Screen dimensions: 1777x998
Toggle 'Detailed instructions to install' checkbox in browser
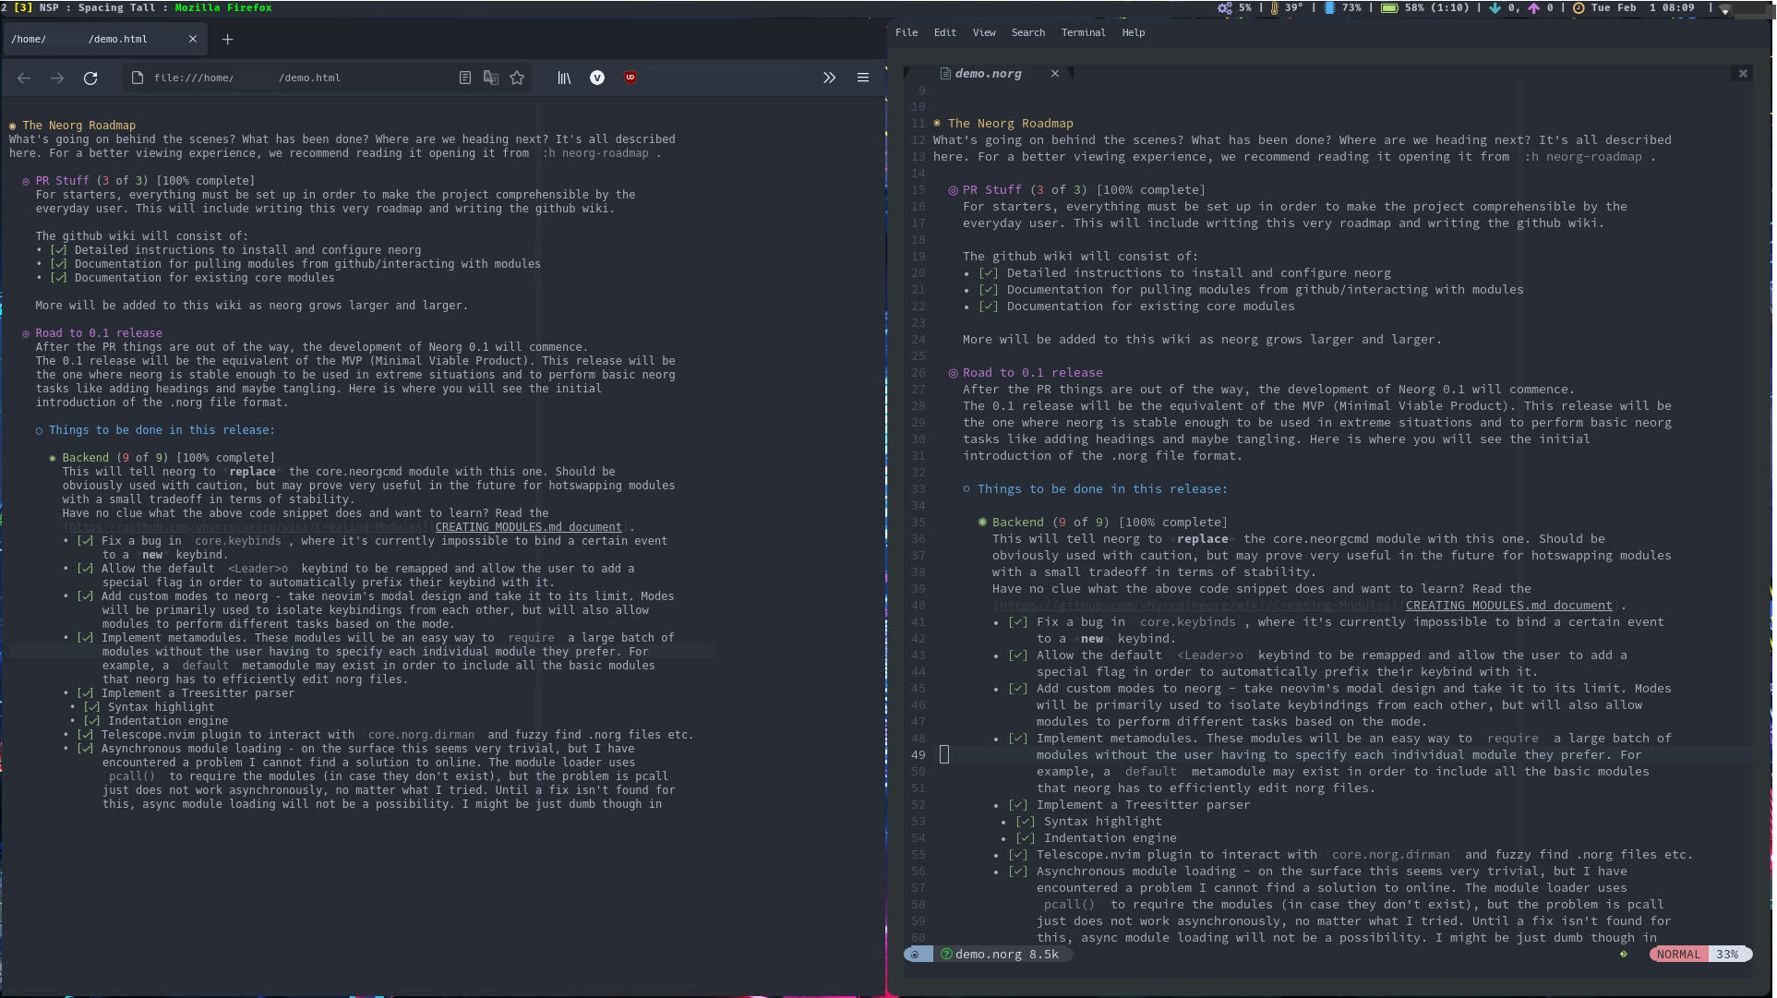click(x=59, y=250)
